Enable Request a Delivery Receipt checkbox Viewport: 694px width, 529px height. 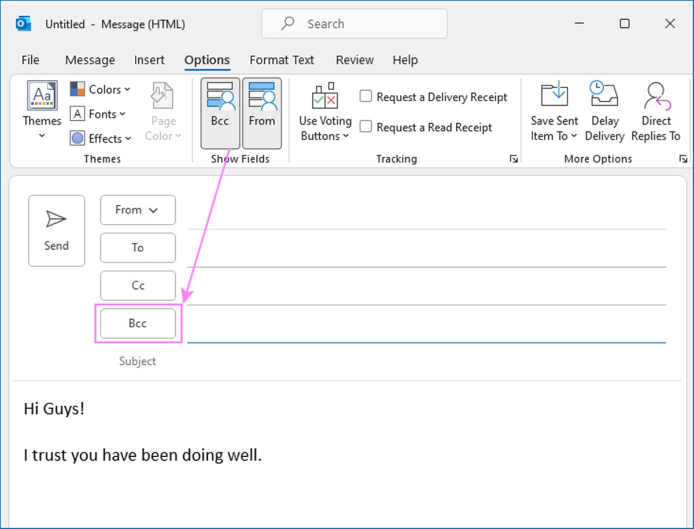(x=366, y=97)
